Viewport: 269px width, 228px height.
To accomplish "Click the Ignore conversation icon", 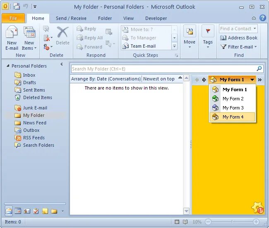I will pyautogui.click(x=46, y=29).
